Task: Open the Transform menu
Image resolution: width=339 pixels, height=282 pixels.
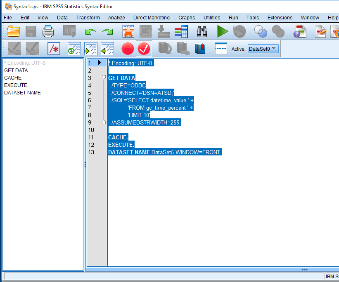Action: [x=88, y=18]
